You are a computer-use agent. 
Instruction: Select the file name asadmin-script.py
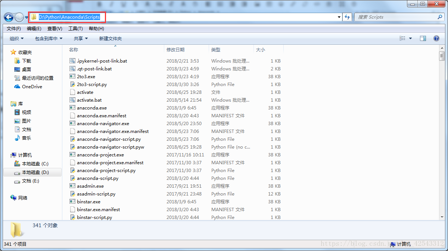pyautogui.click(x=96, y=194)
